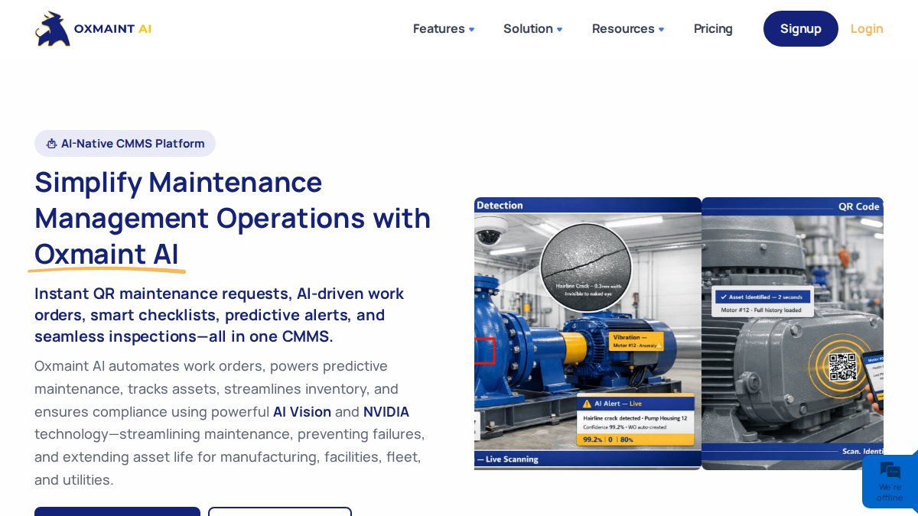Click the Vibration Motor #12 label
Screen dimensions: 918x516
click(x=638, y=341)
